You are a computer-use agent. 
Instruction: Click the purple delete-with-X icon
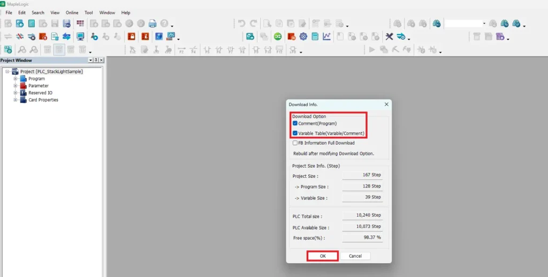click(500, 36)
